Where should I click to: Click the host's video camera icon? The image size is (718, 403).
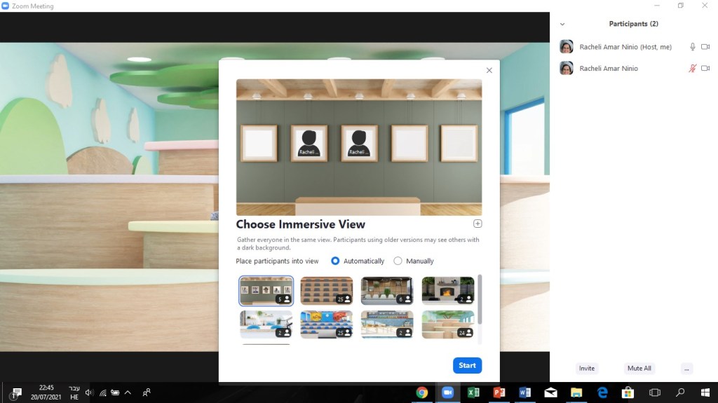(x=705, y=47)
